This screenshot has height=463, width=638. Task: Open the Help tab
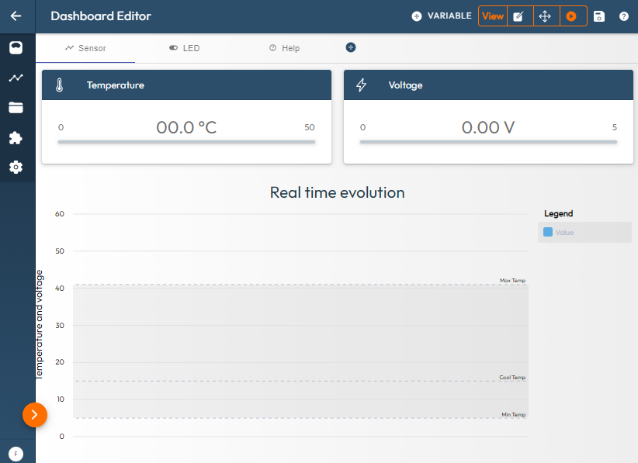pos(284,48)
